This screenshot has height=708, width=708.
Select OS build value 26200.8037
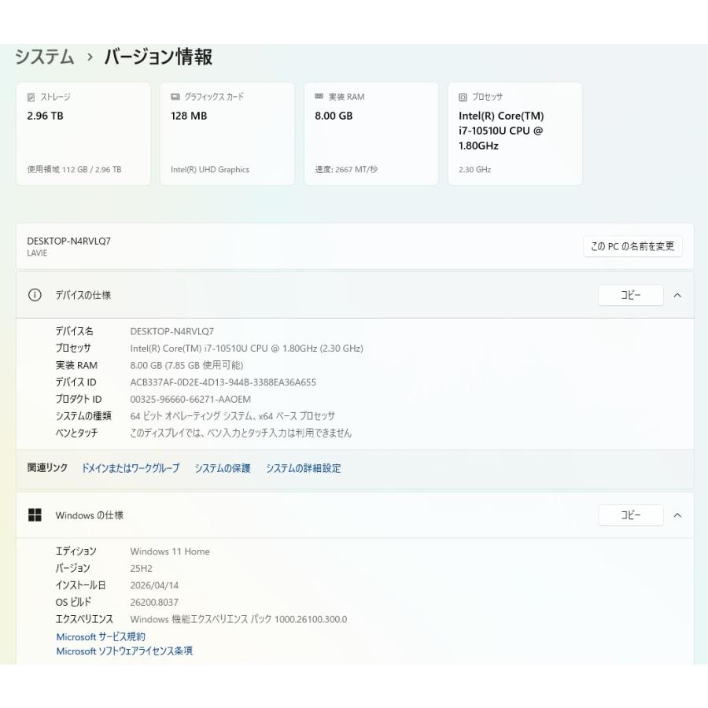pyautogui.click(x=154, y=603)
